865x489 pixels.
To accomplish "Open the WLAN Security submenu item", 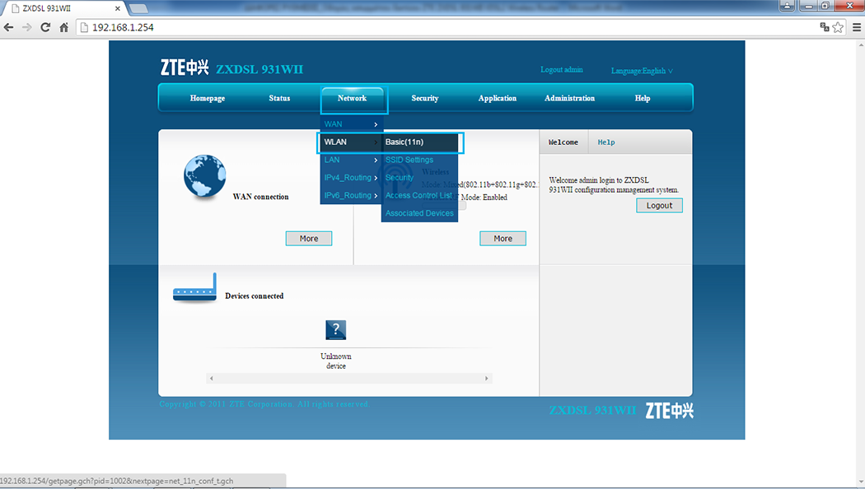I will [420, 178].
